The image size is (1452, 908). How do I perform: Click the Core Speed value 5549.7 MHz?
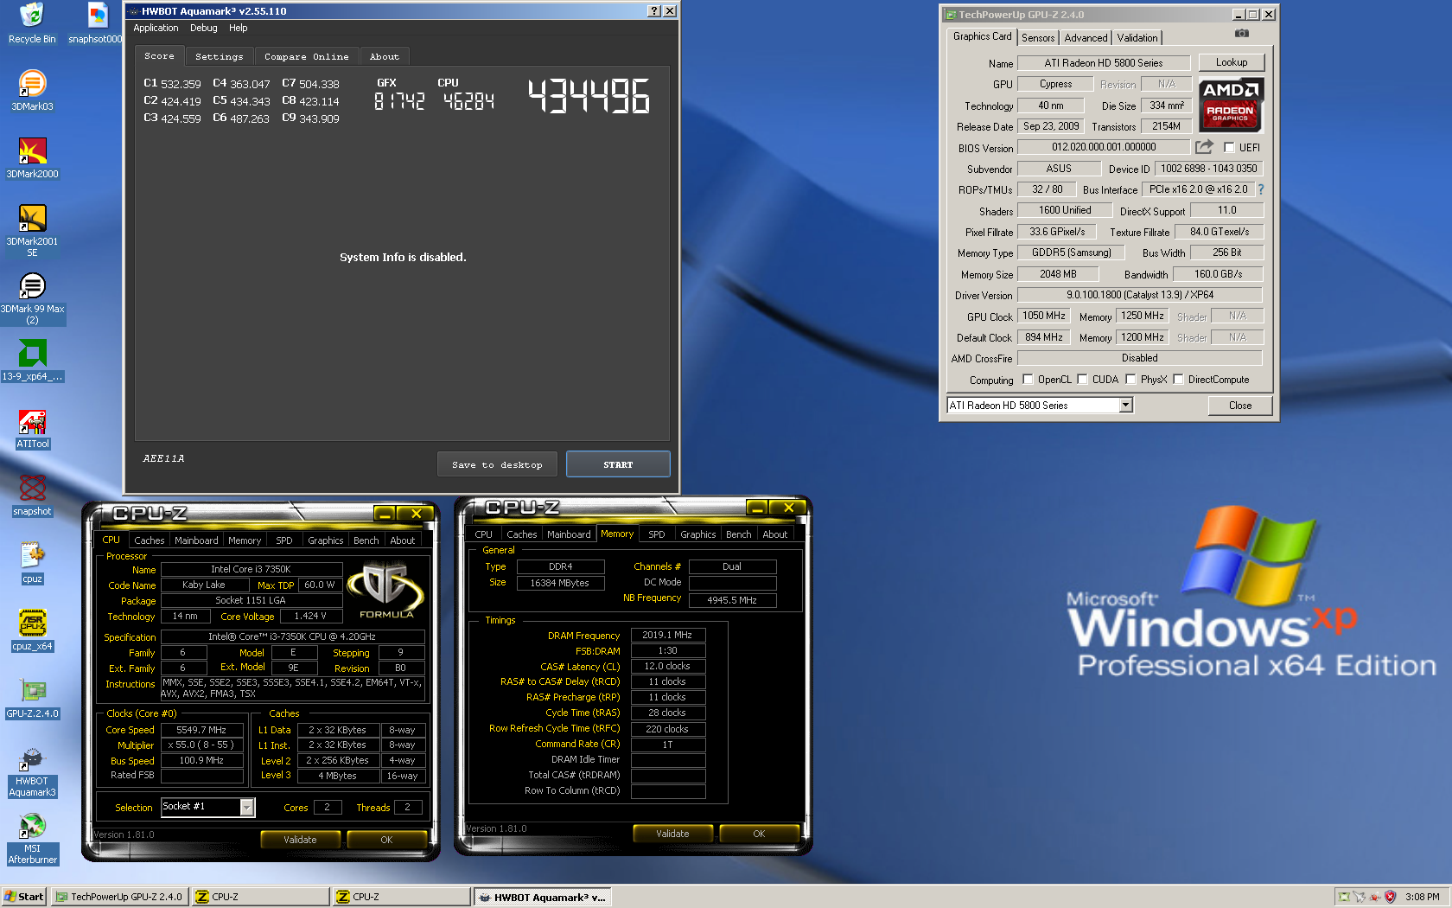(x=201, y=730)
